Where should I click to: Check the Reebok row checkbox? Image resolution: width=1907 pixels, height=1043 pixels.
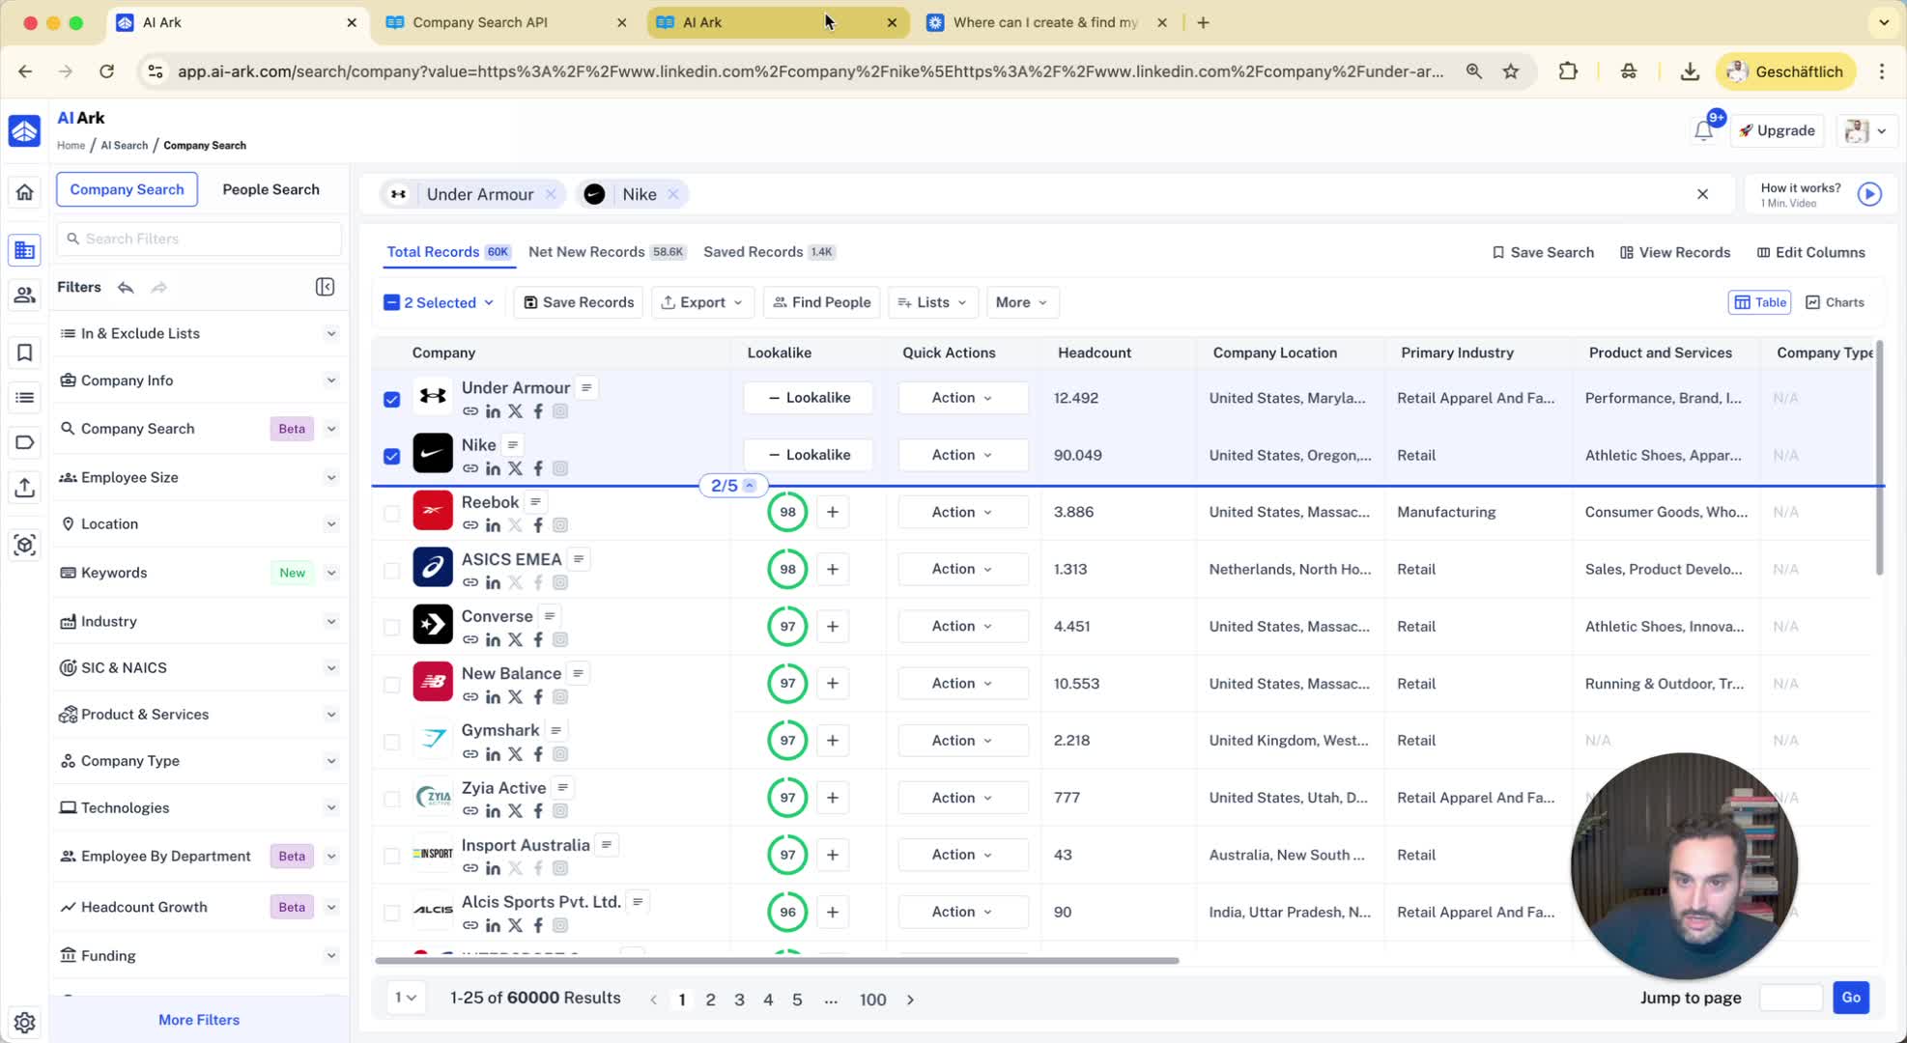coord(391,513)
